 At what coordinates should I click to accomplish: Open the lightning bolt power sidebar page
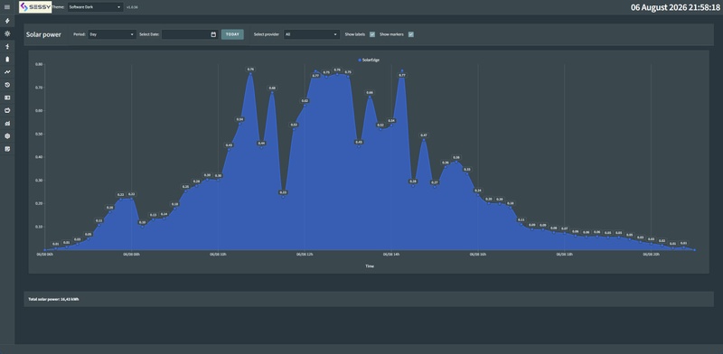7,21
